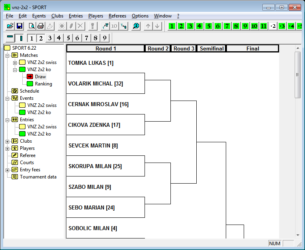Open the Schedule node in tree
This screenshot has width=305, height=250.
[x=29, y=91]
